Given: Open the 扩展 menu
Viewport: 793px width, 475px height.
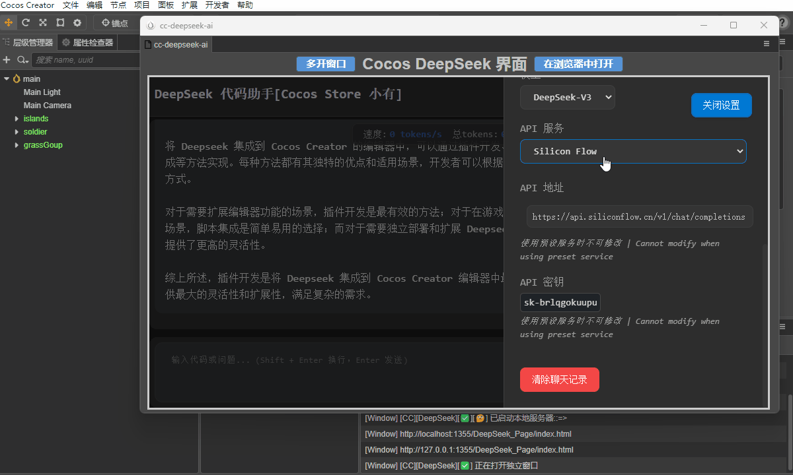Looking at the screenshot, I should (189, 5).
